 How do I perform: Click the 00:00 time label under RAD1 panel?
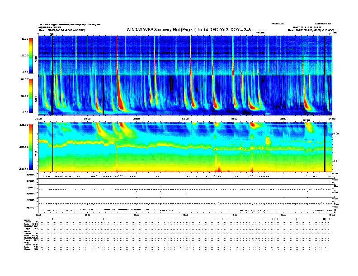38,119
